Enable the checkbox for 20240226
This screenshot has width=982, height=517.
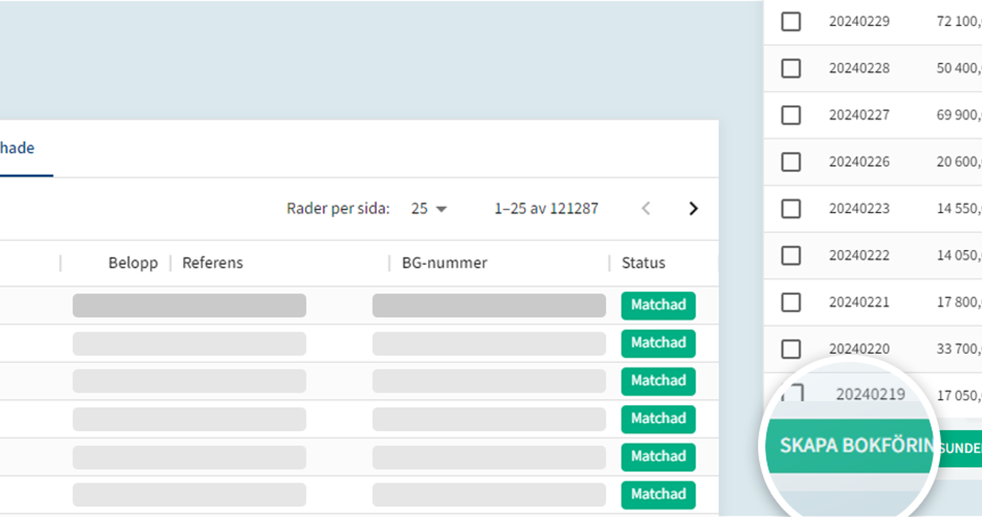pyautogui.click(x=791, y=162)
